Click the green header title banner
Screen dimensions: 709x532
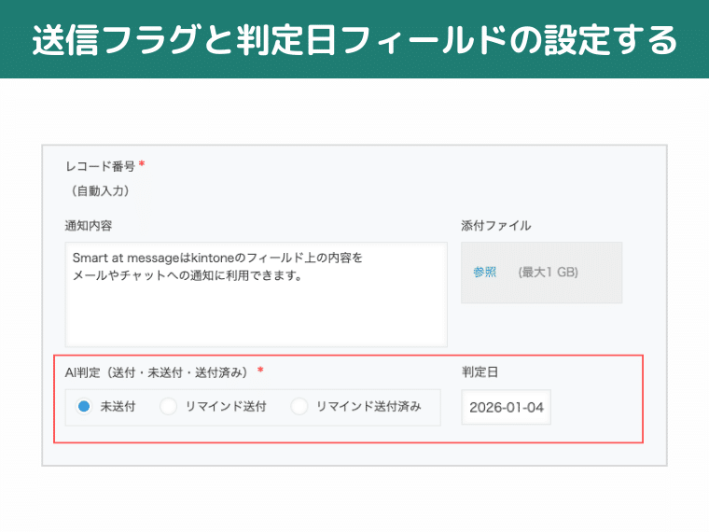[x=354, y=39]
